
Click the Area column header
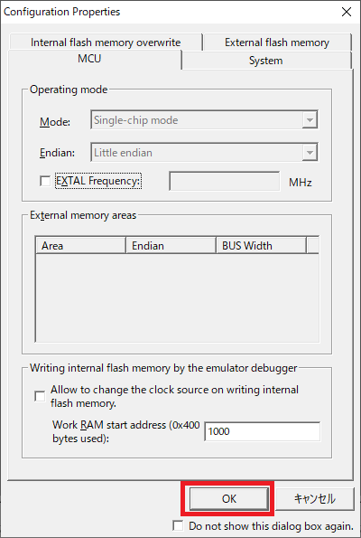(80, 246)
